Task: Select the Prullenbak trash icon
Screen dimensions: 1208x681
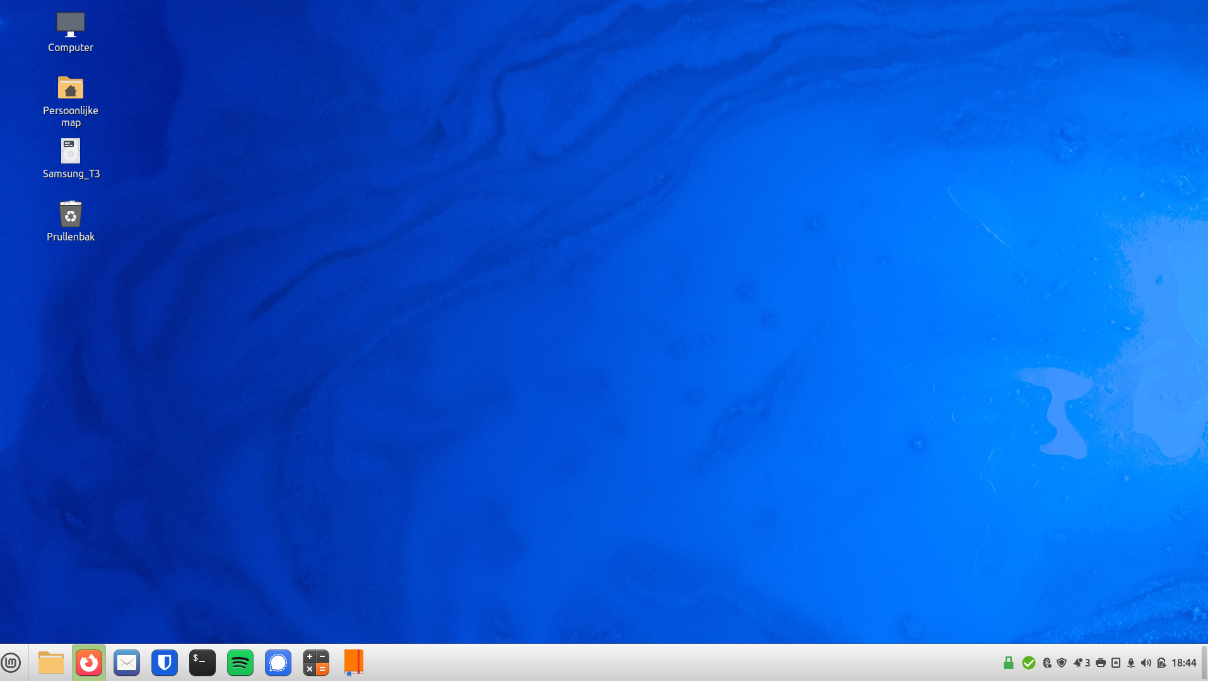Action: click(x=71, y=221)
